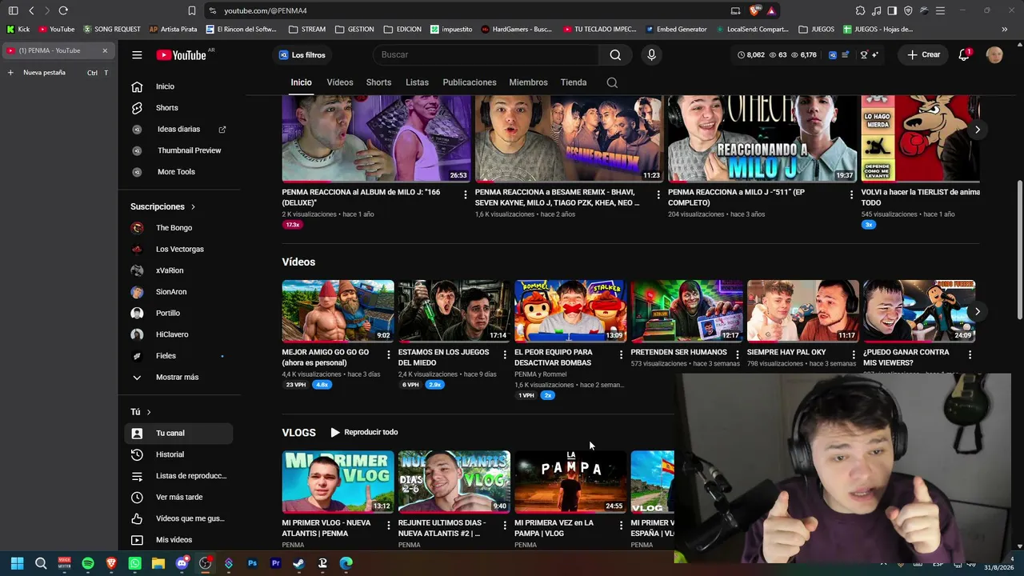Click the browser address bar URL
This screenshot has height=576, width=1024.
(266, 10)
